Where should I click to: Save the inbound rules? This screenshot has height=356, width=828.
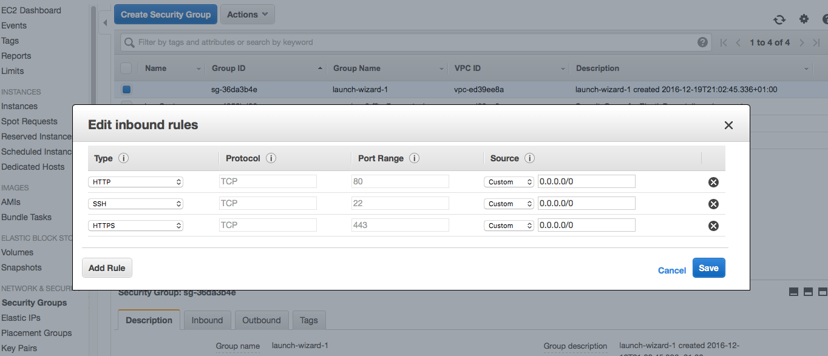pyautogui.click(x=708, y=268)
